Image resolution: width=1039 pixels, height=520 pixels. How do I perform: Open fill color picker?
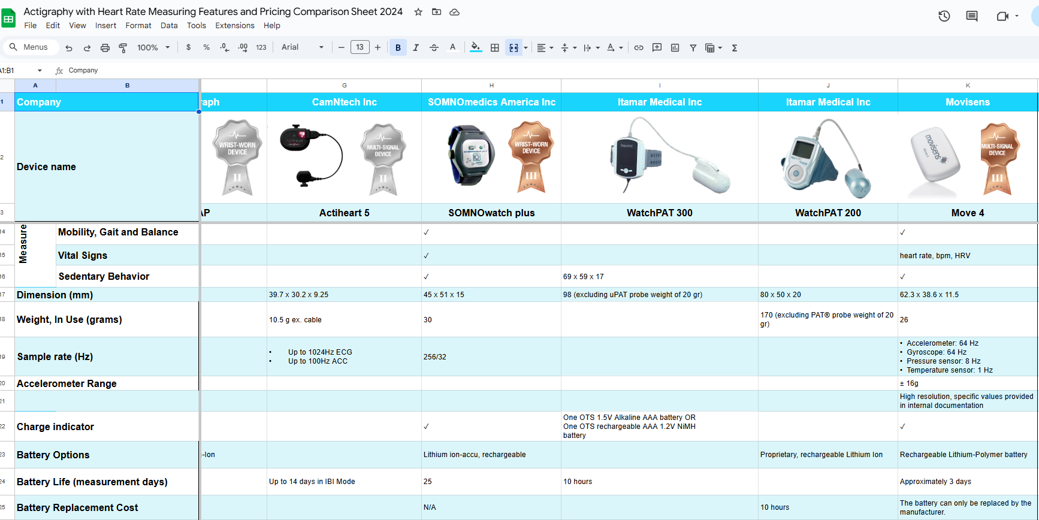point(476,47)
